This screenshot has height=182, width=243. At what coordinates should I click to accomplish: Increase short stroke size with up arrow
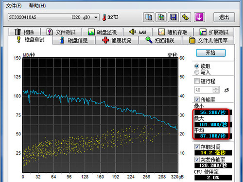[216, 88]
